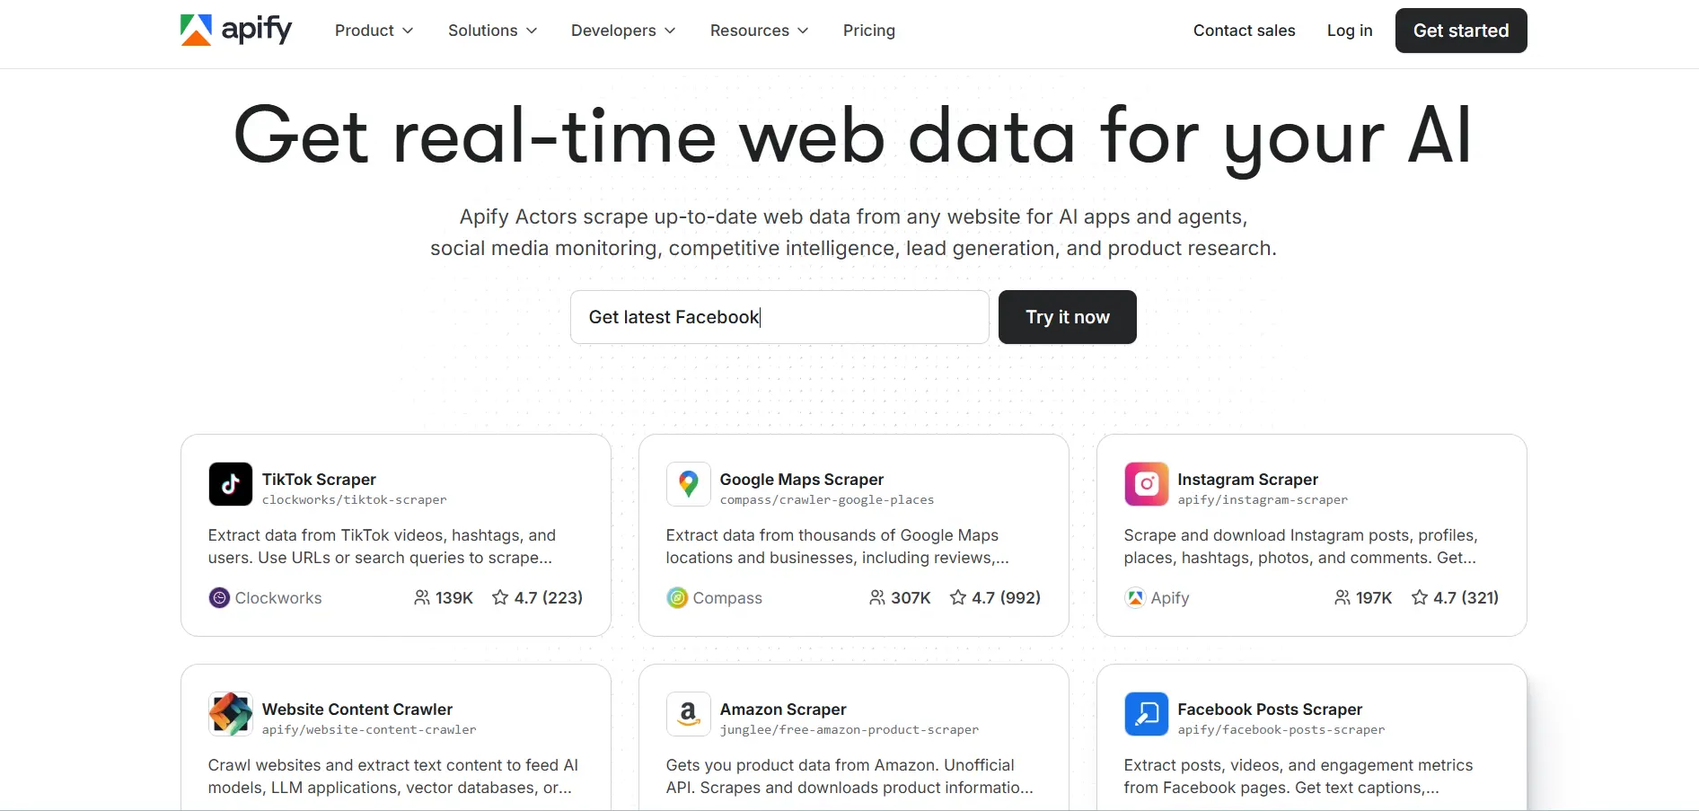Viewport: 1699px width, 811px height.
Task: Click the star rating on Google Maps Scraper
Action: pyautogui.click(x=994, y=597)
